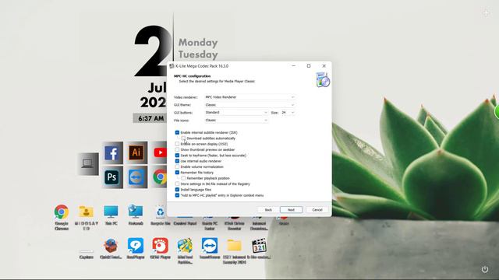Maximize the K-Lite installer window
Image resolution: width=499 pixels, height=280 pixels.
tap(309, 65)
